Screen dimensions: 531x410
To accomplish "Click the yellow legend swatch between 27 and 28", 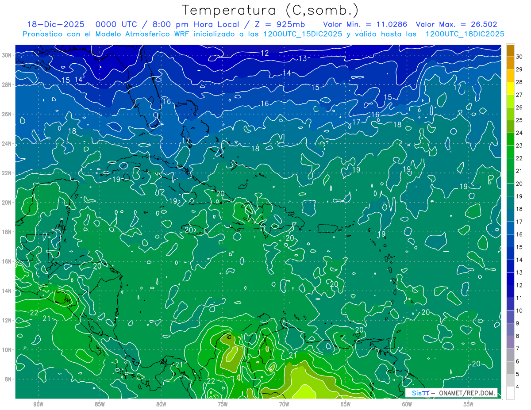I will [510, 88].
